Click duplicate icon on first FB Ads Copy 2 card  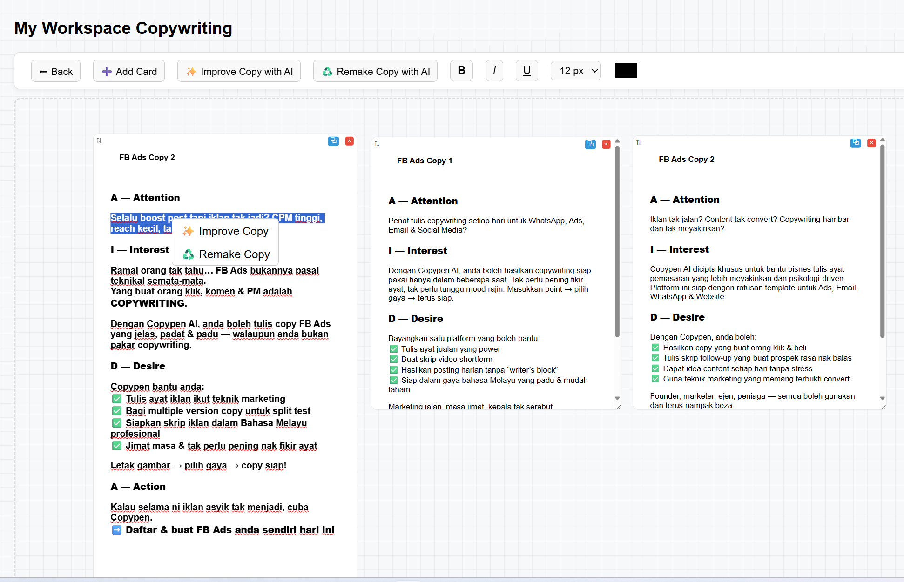point(333,141)
